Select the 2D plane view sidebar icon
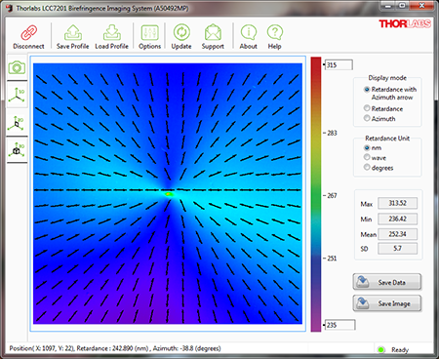The image size is (439, 359). [17, 123]
